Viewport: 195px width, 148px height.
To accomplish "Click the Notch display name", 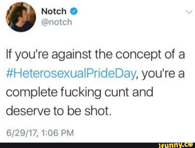I will point(54,11).
